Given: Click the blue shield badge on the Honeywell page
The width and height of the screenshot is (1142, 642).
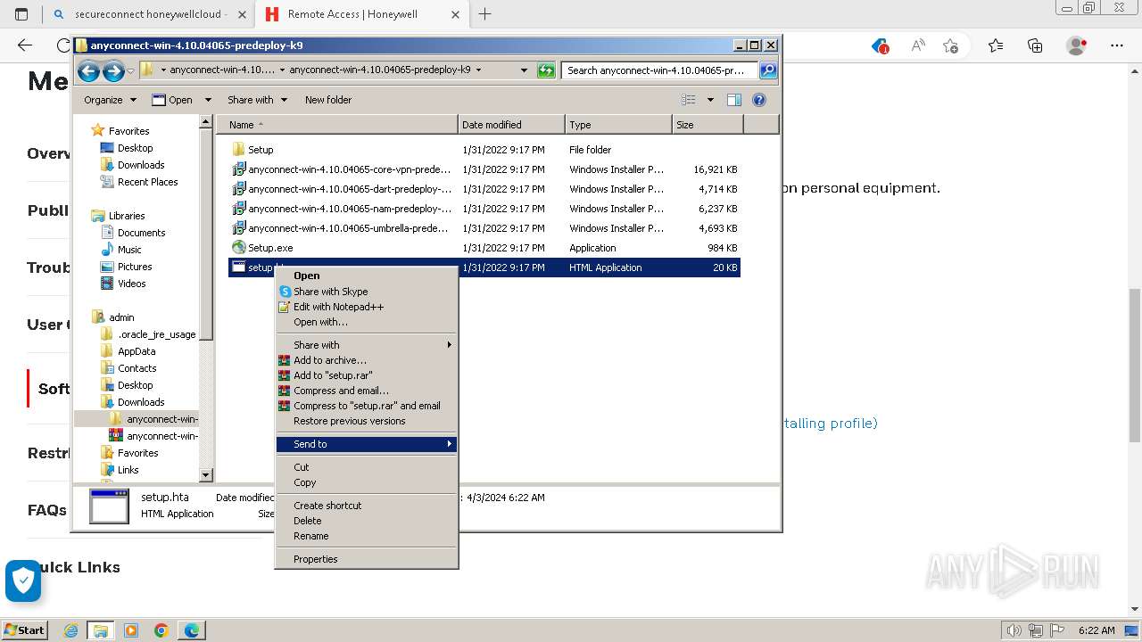Looking at the screenshot, I should click(x=23, y=581).
